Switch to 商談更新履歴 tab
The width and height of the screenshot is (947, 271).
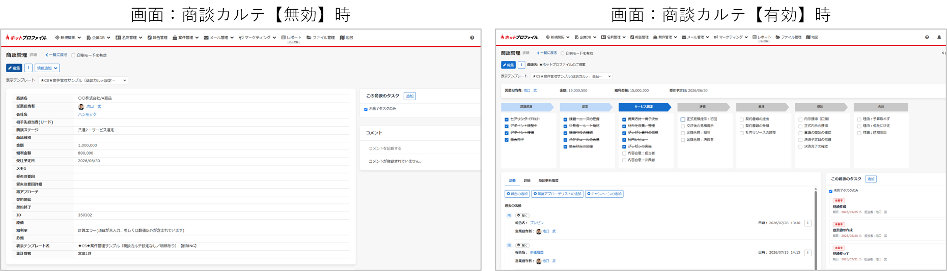tap(548, 180)
